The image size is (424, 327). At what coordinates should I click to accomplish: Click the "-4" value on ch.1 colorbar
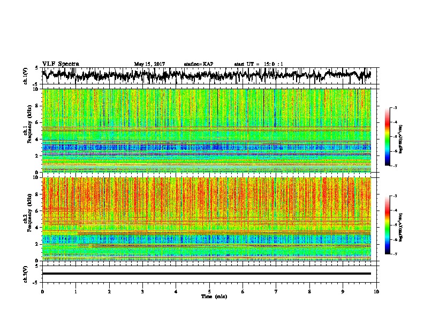tap(395, 122)
